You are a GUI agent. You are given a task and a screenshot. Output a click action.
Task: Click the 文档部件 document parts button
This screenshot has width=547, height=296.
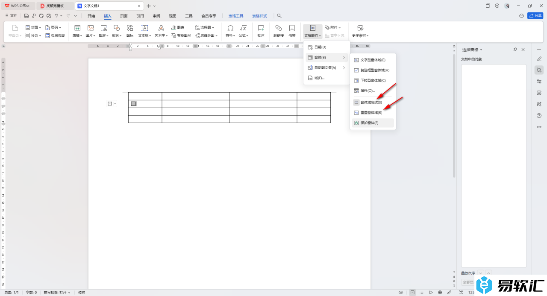point(313,31)
